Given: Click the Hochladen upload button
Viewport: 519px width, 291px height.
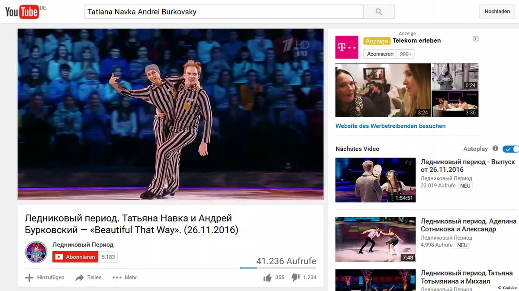Looking at the screenshot, I should coord(497,12).
